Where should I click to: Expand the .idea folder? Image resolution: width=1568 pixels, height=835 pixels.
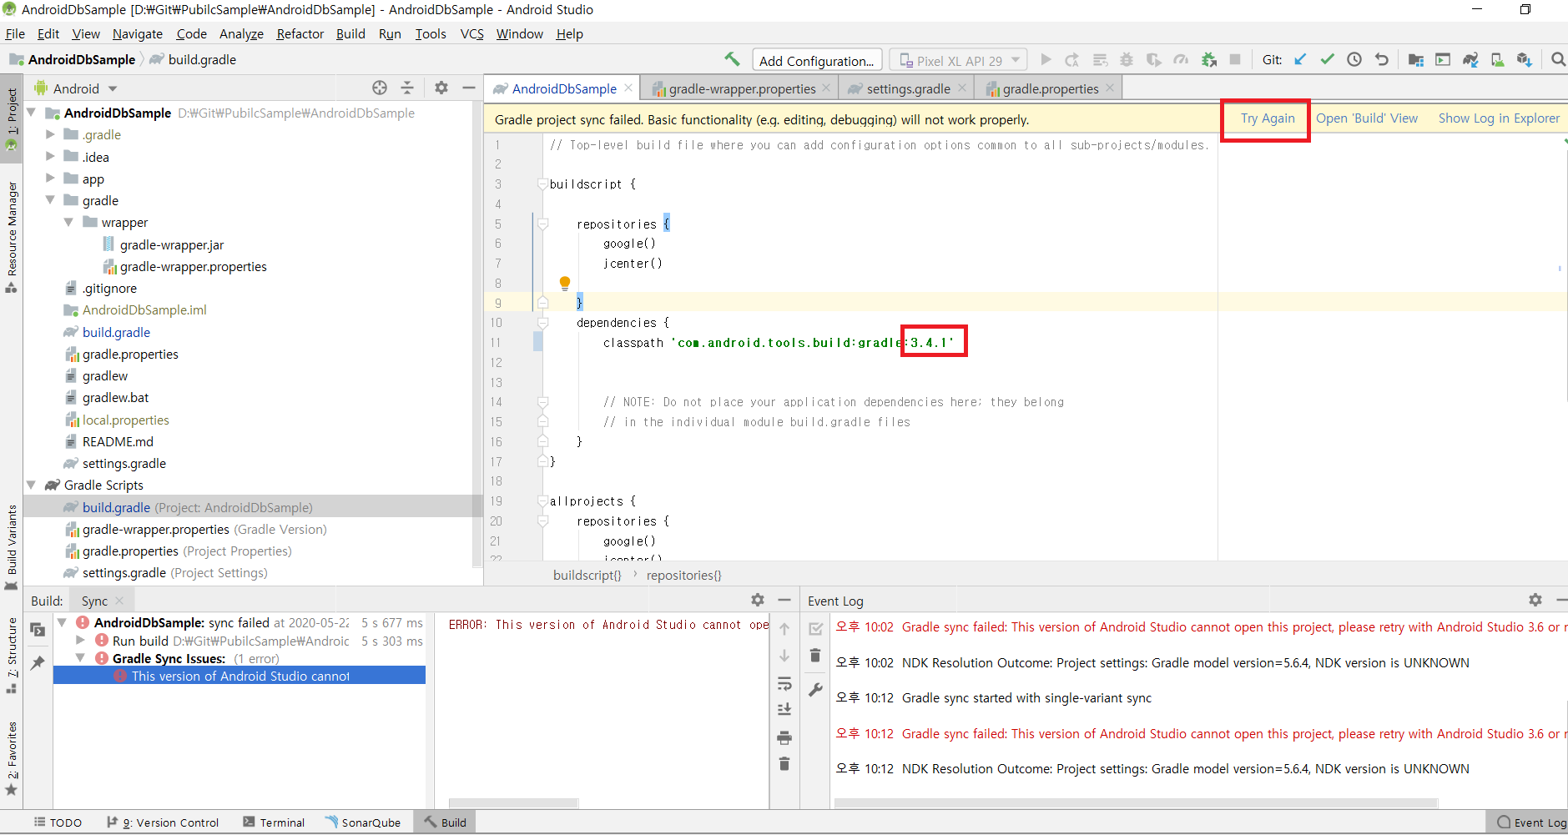(x=50, y=156)
